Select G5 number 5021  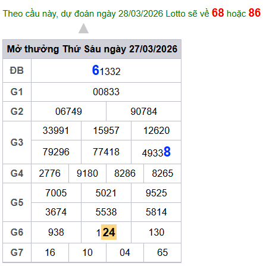(106, 193)
